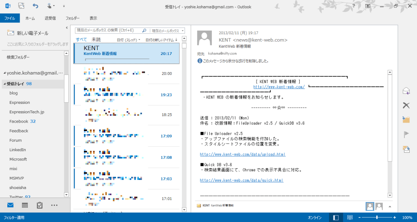Open the MSMVP folder

[x=17, y=178]
